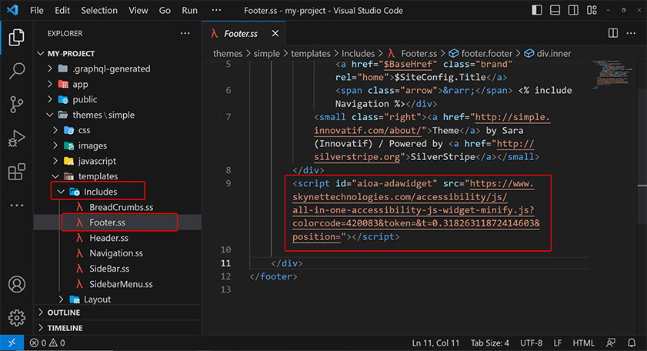Open the View menu

coord(138,10)
